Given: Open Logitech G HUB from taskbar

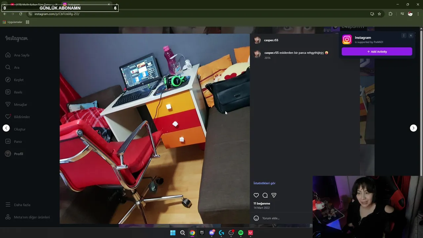Looking at the screenshot, I should pos(221,233).
